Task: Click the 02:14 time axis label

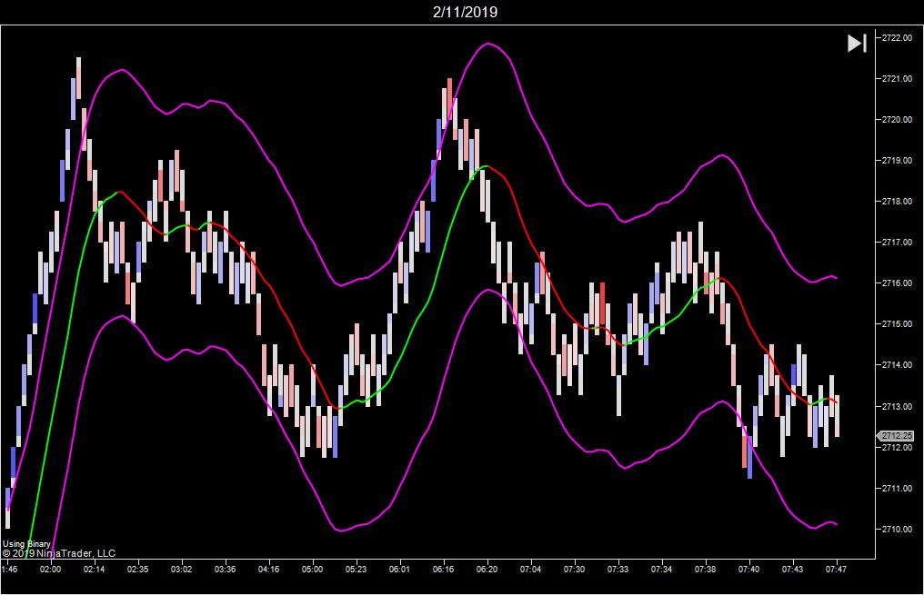Action: (x=94, y=569)
